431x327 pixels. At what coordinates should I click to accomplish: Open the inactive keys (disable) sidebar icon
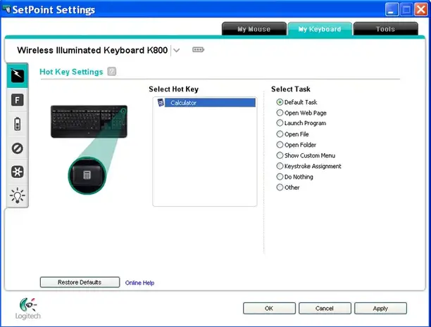(x=18, y=148)
